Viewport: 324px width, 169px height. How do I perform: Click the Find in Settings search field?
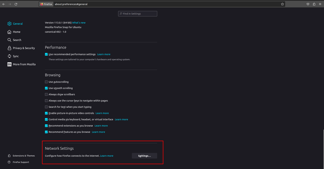pyautogui.click(x=138, y=14)
